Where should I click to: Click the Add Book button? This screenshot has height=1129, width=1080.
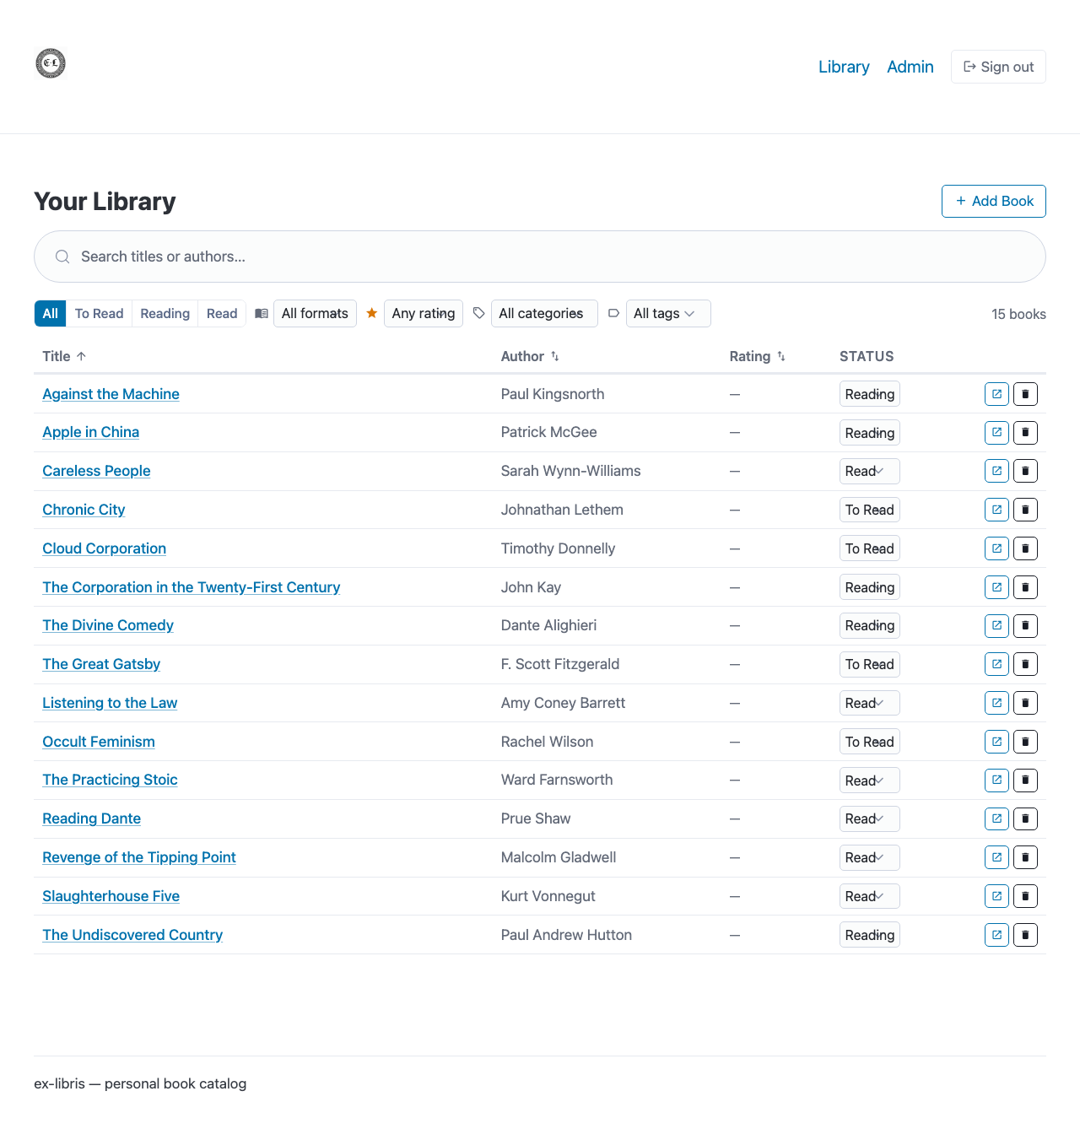tap(993, 201)
